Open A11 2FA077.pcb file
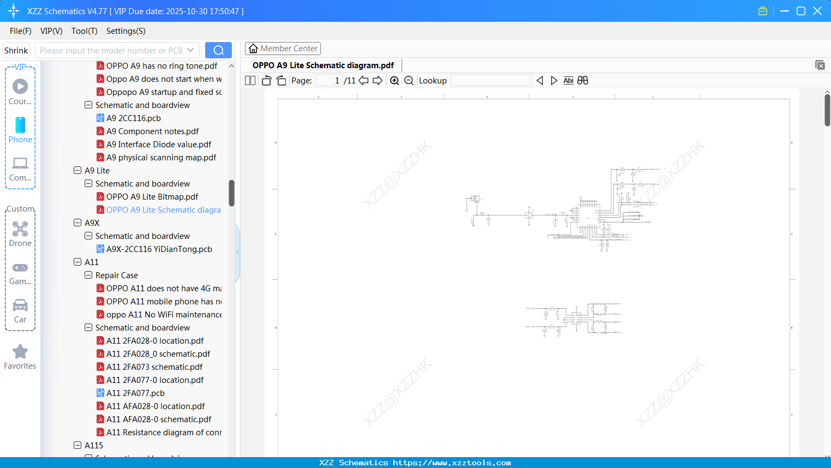The width and height of the screenshot is (831, 468). 135,393
